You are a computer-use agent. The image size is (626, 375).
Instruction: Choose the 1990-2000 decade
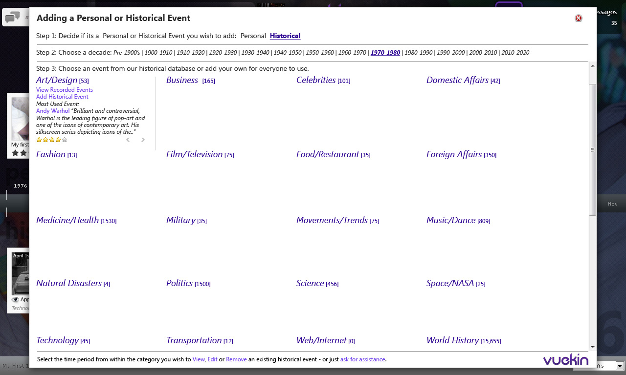[451, 53]
